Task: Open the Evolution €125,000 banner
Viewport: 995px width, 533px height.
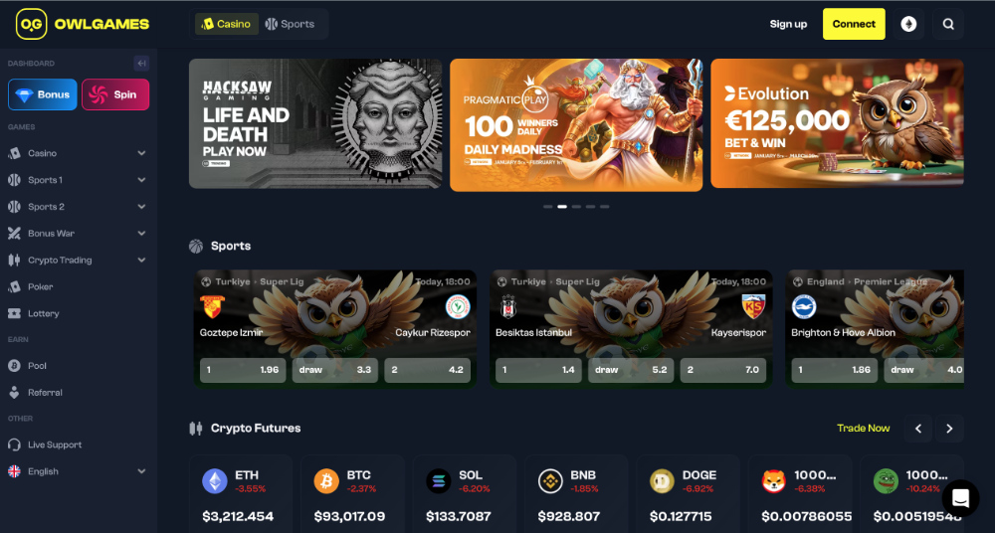Action: click(x=837, y=123)
